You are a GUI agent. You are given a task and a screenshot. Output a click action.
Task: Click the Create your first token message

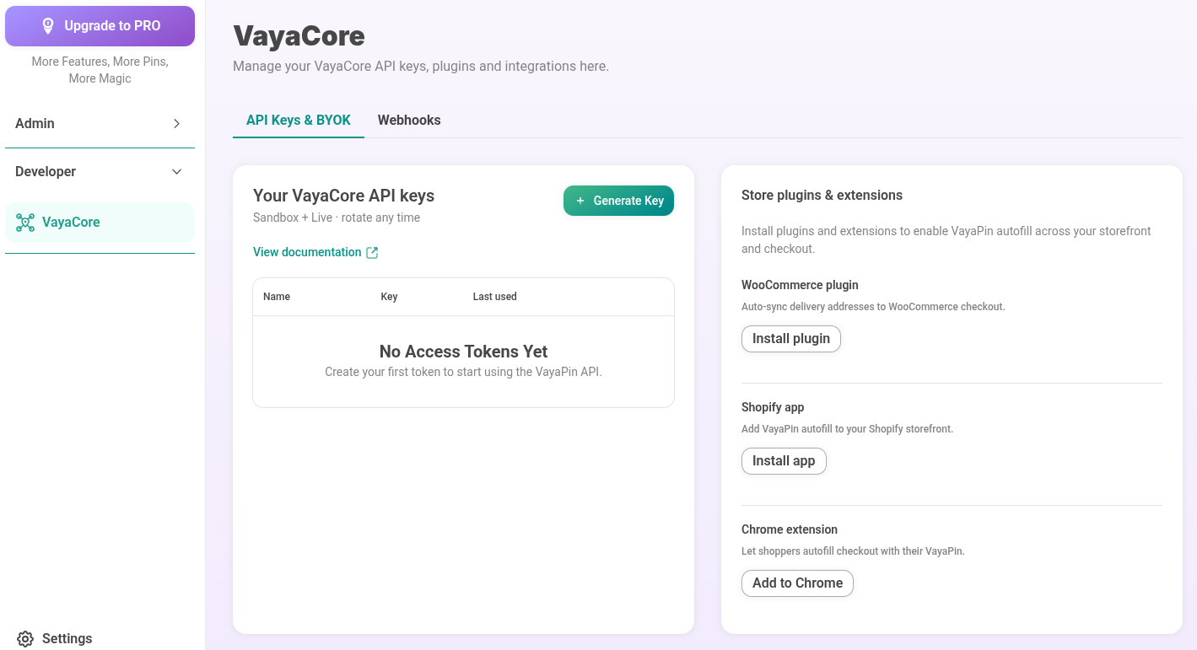(463, 372)
